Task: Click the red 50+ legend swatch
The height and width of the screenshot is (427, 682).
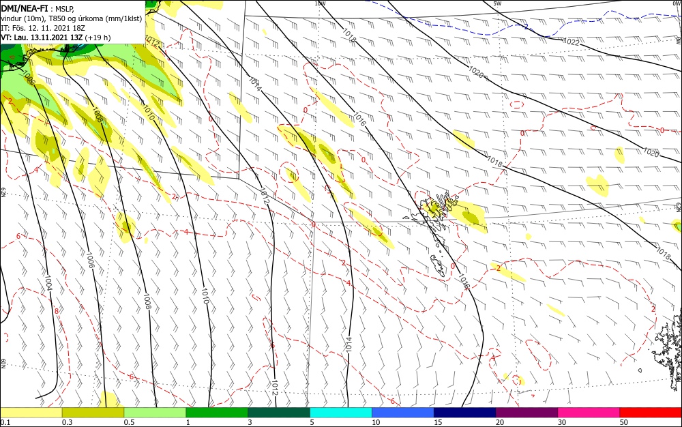Action: click(651, 413)
